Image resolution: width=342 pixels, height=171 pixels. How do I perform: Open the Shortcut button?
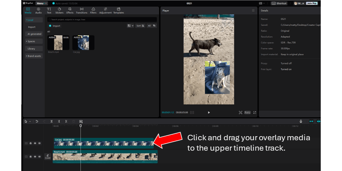279,4
